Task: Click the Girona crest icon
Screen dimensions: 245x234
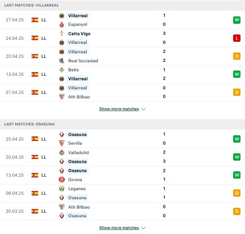Action: (x=62, y=179)
